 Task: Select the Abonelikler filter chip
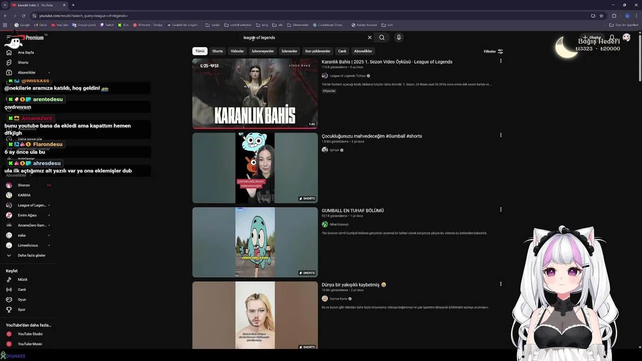pyautogui.click(x=363, y=51)
